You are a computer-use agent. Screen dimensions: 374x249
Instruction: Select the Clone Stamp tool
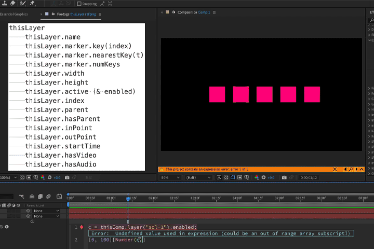tap(5, 3)
